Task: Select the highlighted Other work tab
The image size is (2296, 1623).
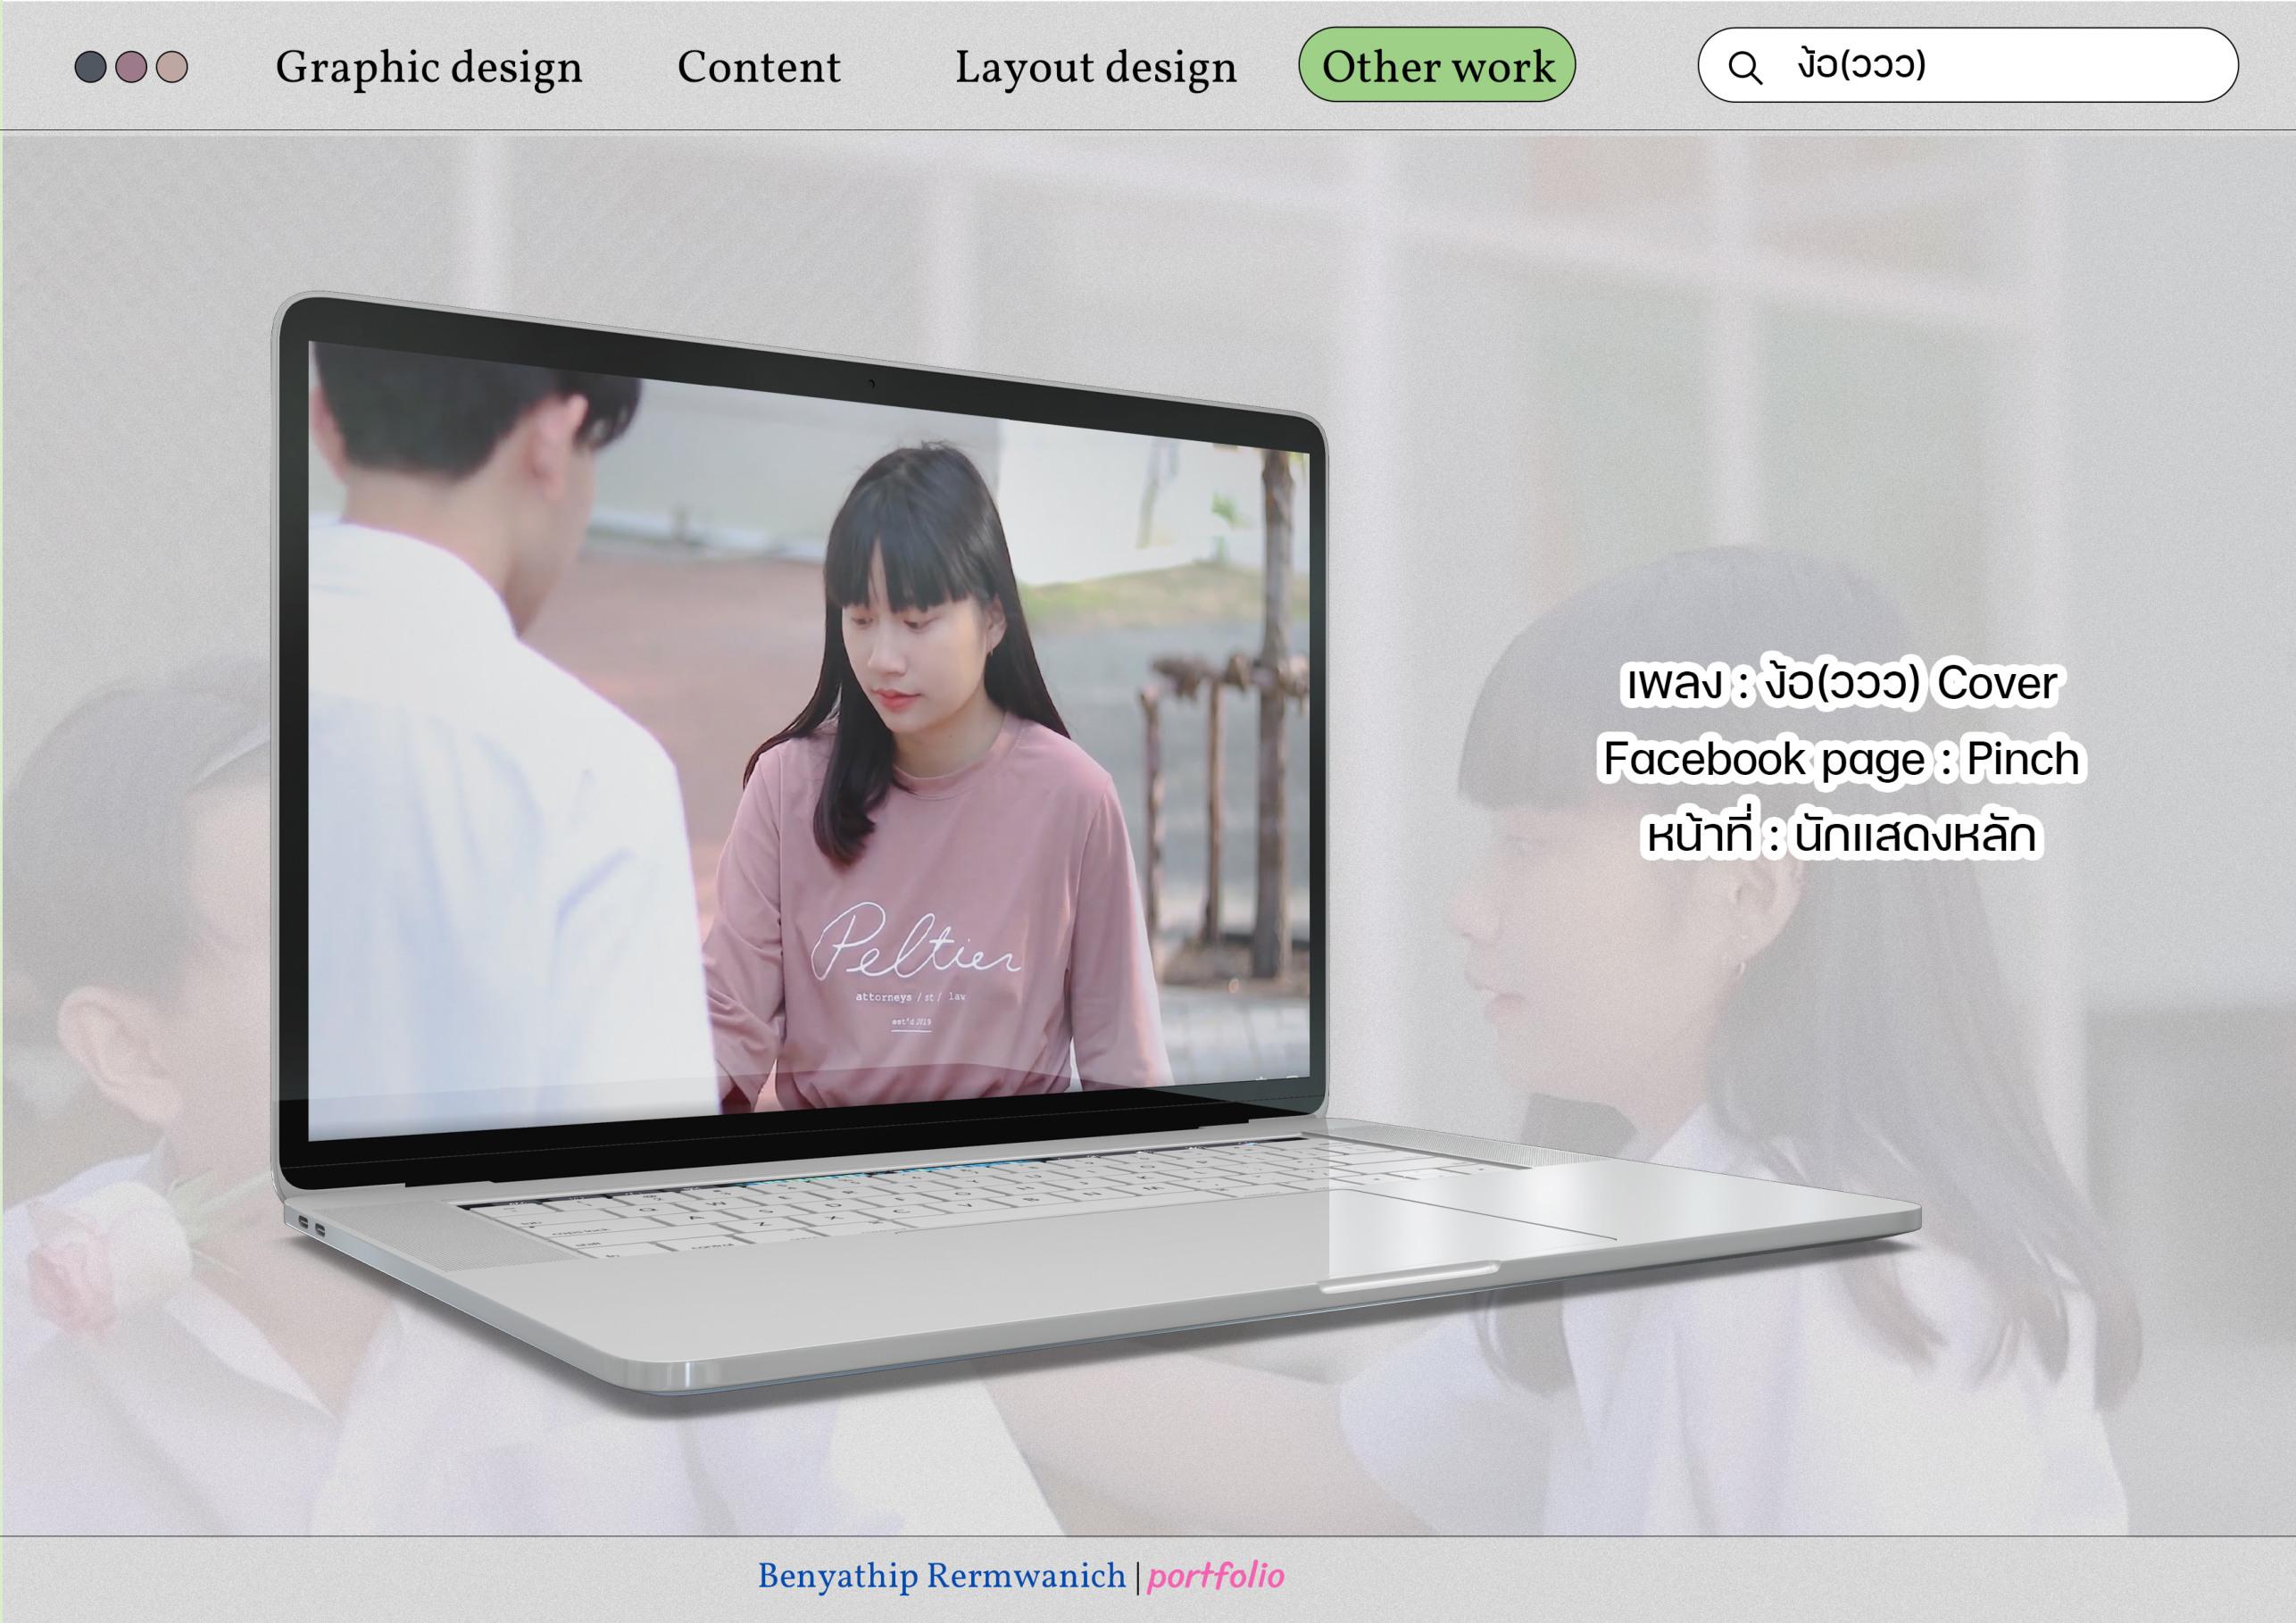Action: tap(1437, 65)
